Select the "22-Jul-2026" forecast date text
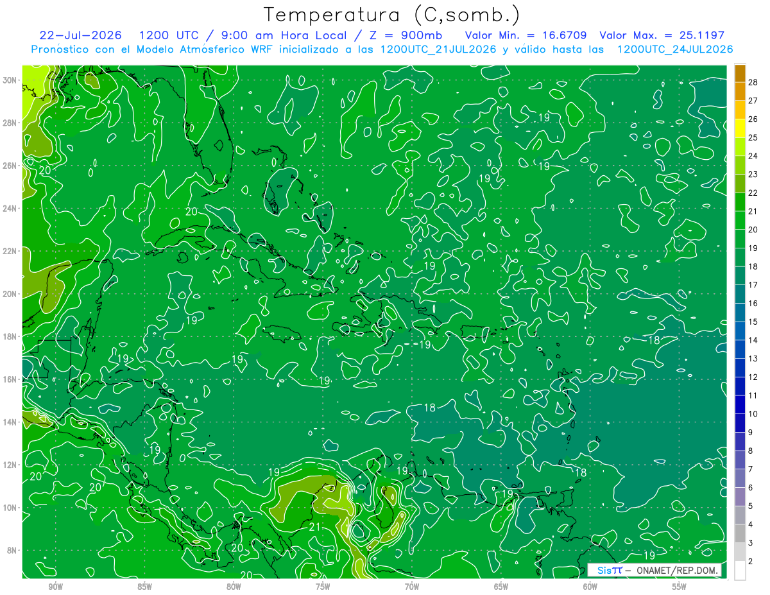Viewport: 770px width, 595px height. click(80, 35)
